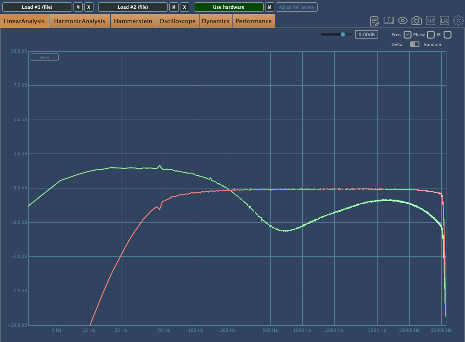This screenshot has height=342, width=465.
Task: Remove Load #1 with X button
Action: (89, 7)
